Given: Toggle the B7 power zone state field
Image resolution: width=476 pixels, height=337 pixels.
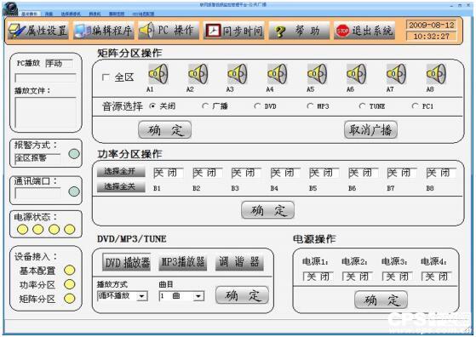Looking at the screenshot, I should click(x=402, y=173).
